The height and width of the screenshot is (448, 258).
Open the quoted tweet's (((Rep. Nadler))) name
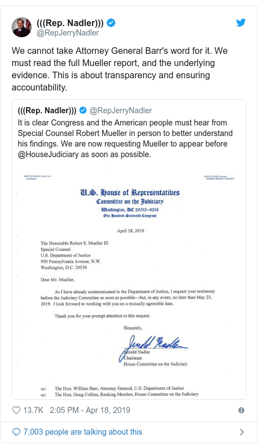pyautogui.click(x=47, y=110)
